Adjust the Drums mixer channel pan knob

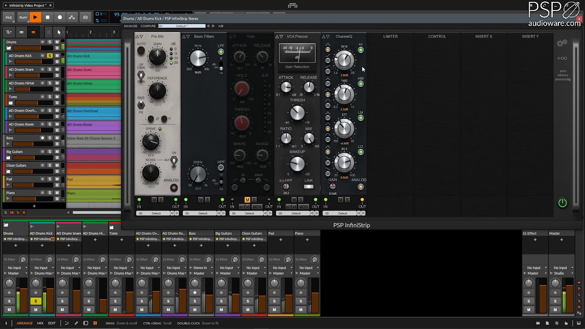click(9, 283)
